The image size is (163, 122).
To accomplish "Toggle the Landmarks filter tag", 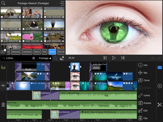I will 27,52.
